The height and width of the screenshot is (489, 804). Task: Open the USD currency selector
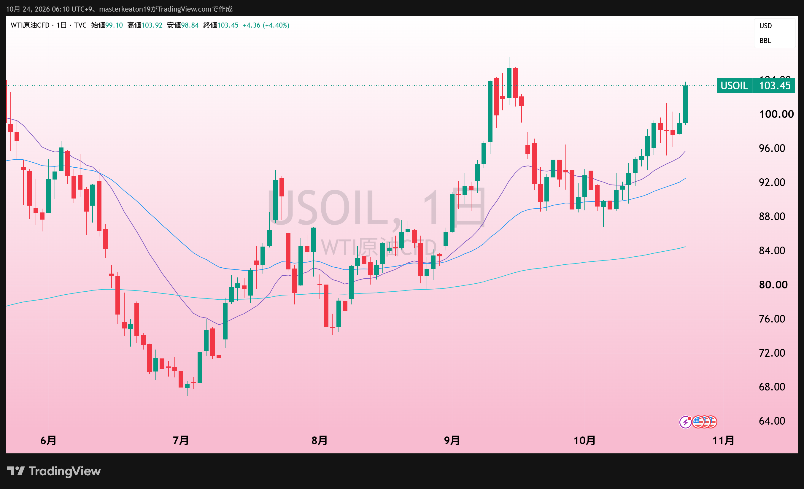(x=765, y=26)
